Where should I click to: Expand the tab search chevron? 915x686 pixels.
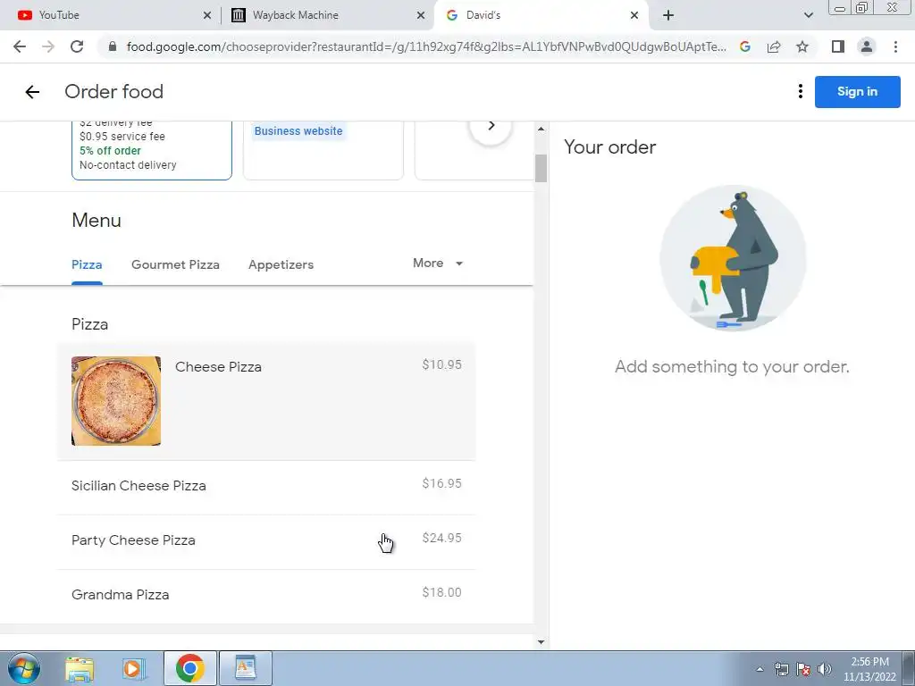click(x=808, y=15)
